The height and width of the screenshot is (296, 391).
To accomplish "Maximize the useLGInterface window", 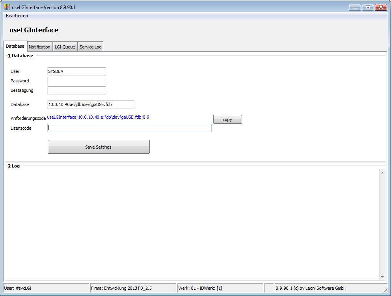I will coord(368,7).
